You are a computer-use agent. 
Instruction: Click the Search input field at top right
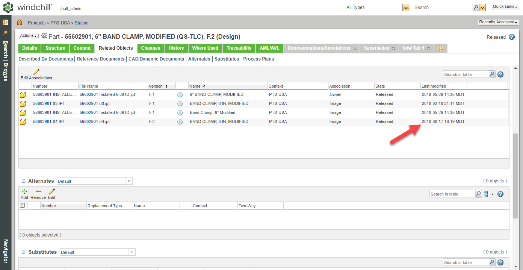pos(442,7)
